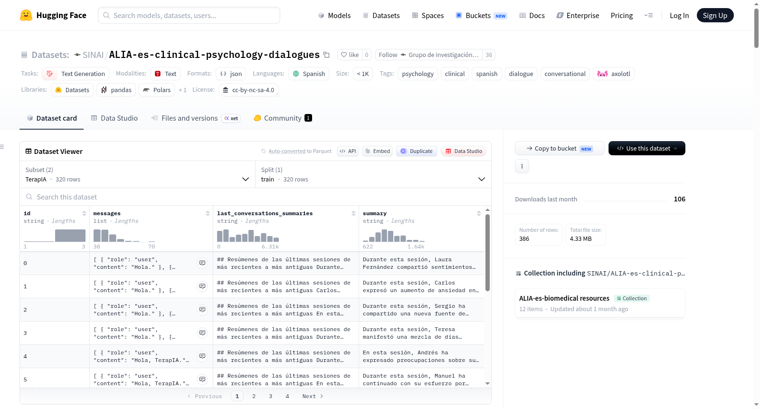This screenshot has height=409, width=760.
Task: Open the Text Generation task tag
Action: click(76, 74)
